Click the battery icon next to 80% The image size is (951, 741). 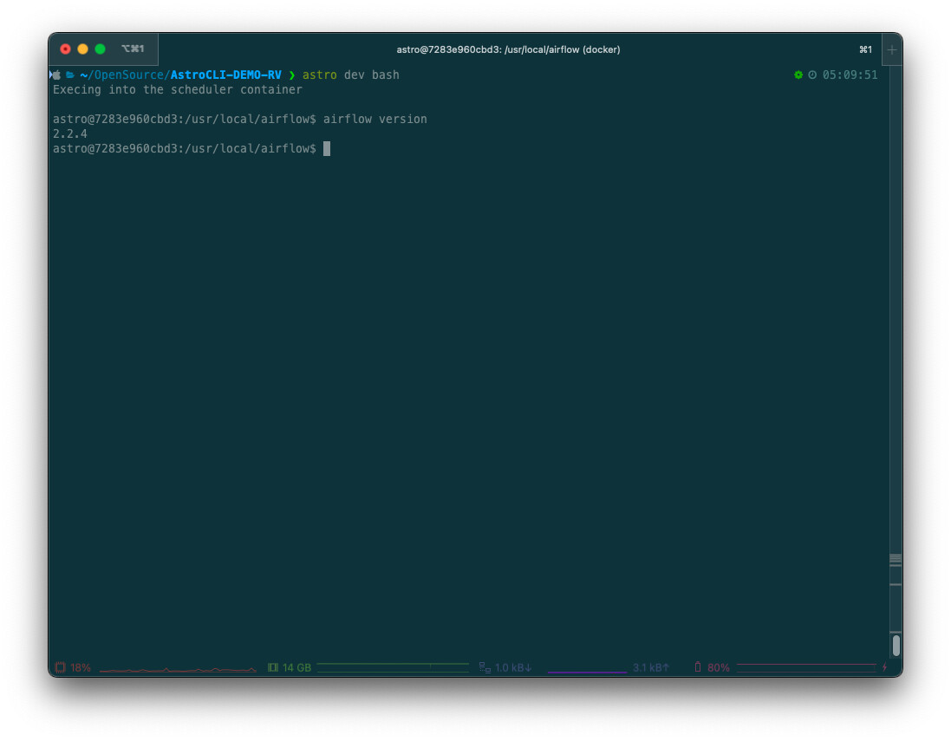(x=698, y=666)
